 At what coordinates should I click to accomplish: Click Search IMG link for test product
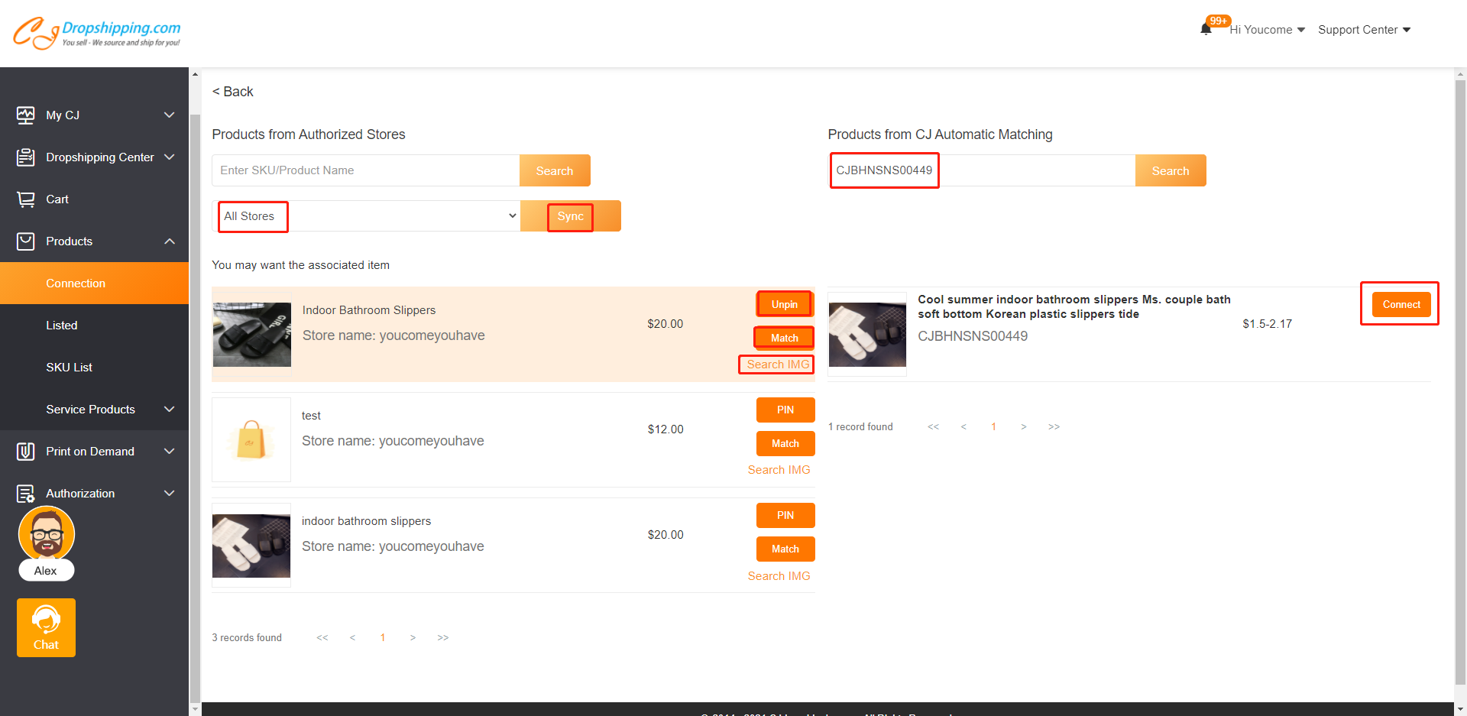point(779,470)
